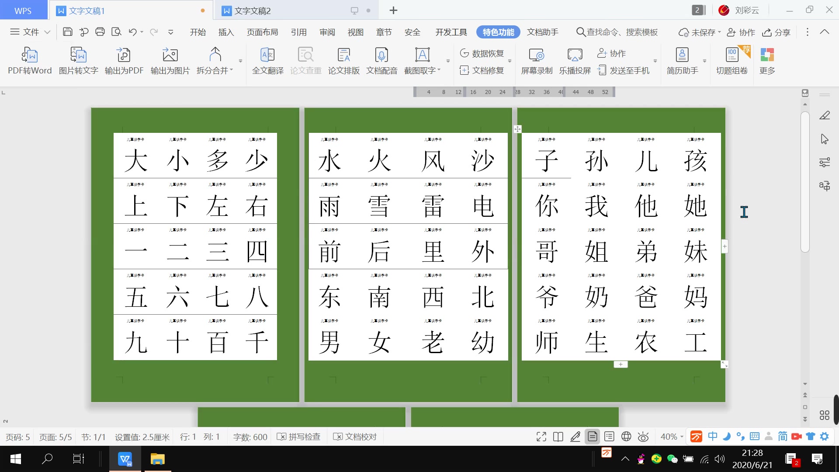Click the 协作 collaboration button
839x472 pixels.
click(743, 32)
